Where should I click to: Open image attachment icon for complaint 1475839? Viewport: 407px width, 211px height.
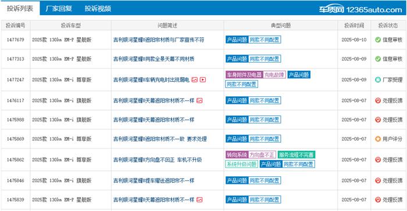point(199,199)
